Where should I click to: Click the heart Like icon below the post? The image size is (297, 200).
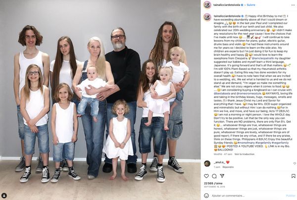tap(206, 176)
